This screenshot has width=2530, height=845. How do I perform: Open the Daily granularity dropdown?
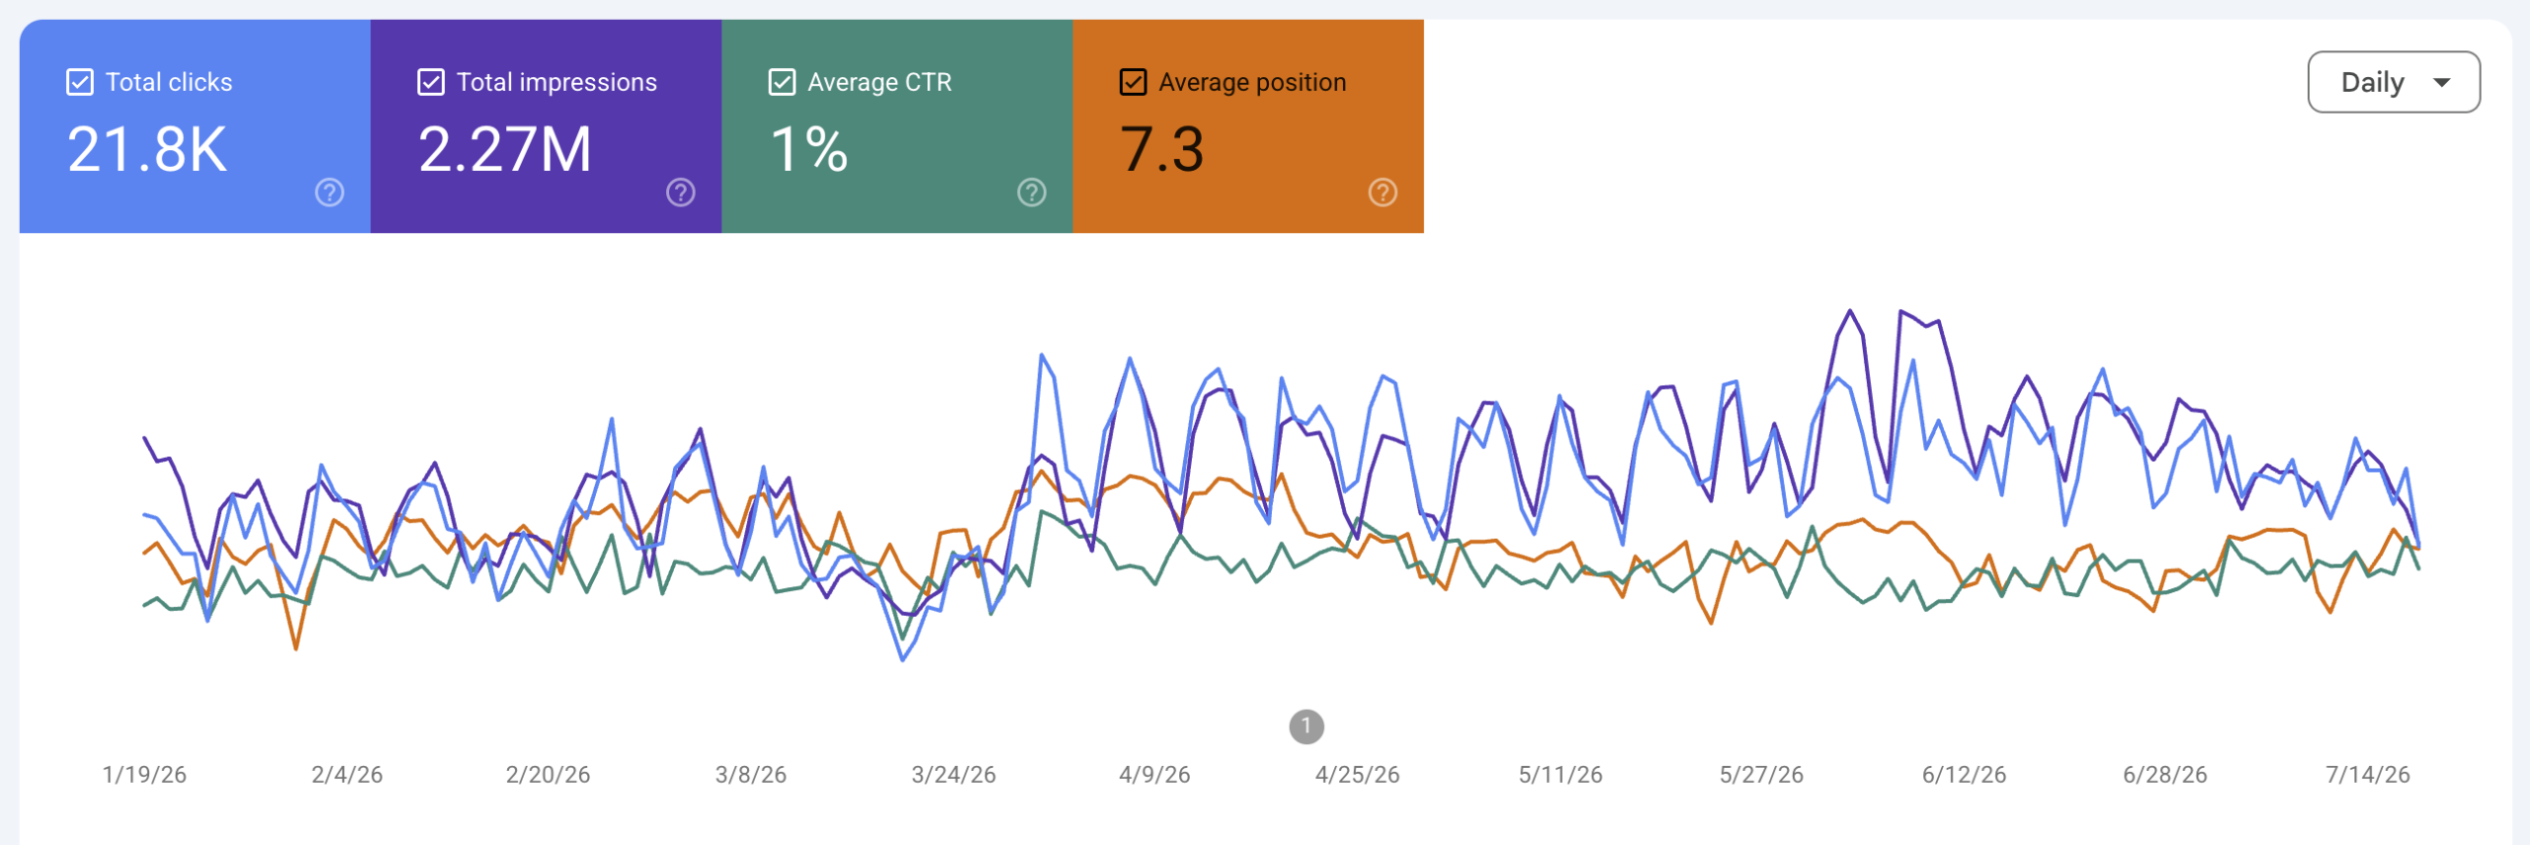(x=2394, y=82)
